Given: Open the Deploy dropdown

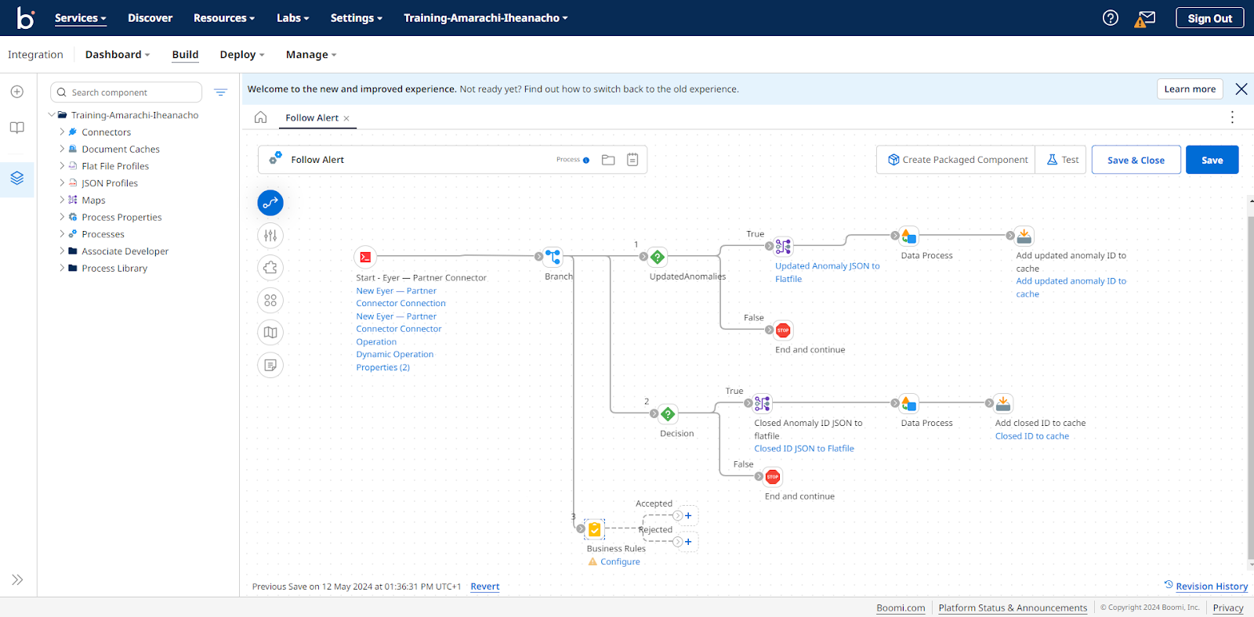Looking at the screenshot, I should 242,55.
